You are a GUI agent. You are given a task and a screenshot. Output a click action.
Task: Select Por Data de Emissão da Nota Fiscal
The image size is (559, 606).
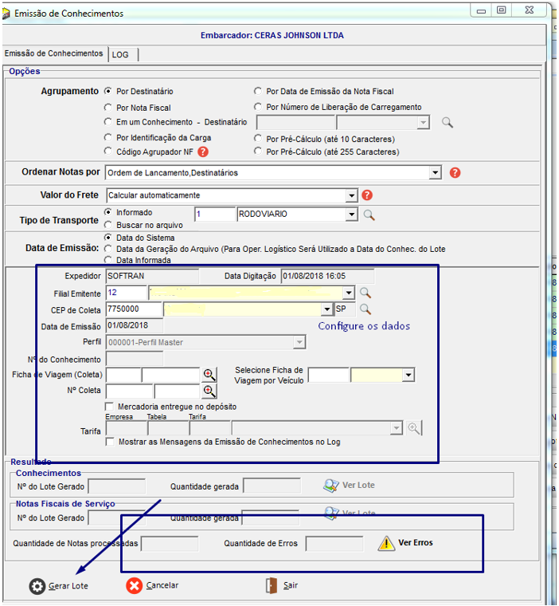coord(258,91)
